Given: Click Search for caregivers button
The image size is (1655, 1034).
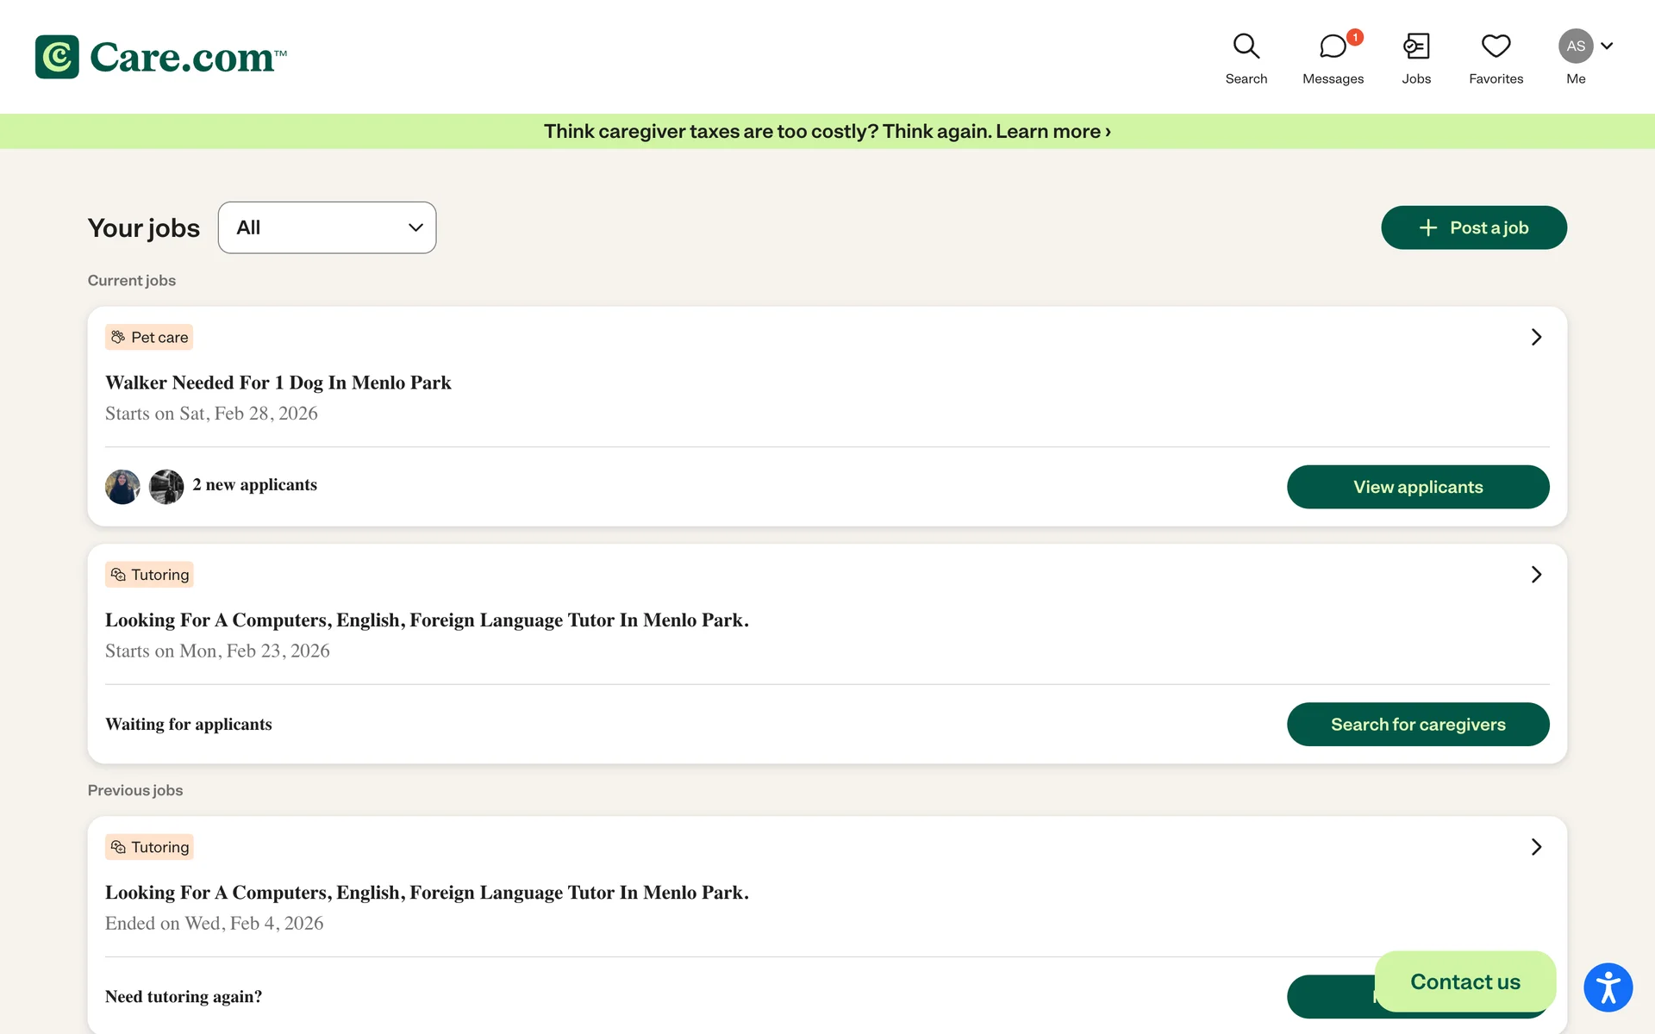Looking at the screenshot, I should pos(1417,725).
